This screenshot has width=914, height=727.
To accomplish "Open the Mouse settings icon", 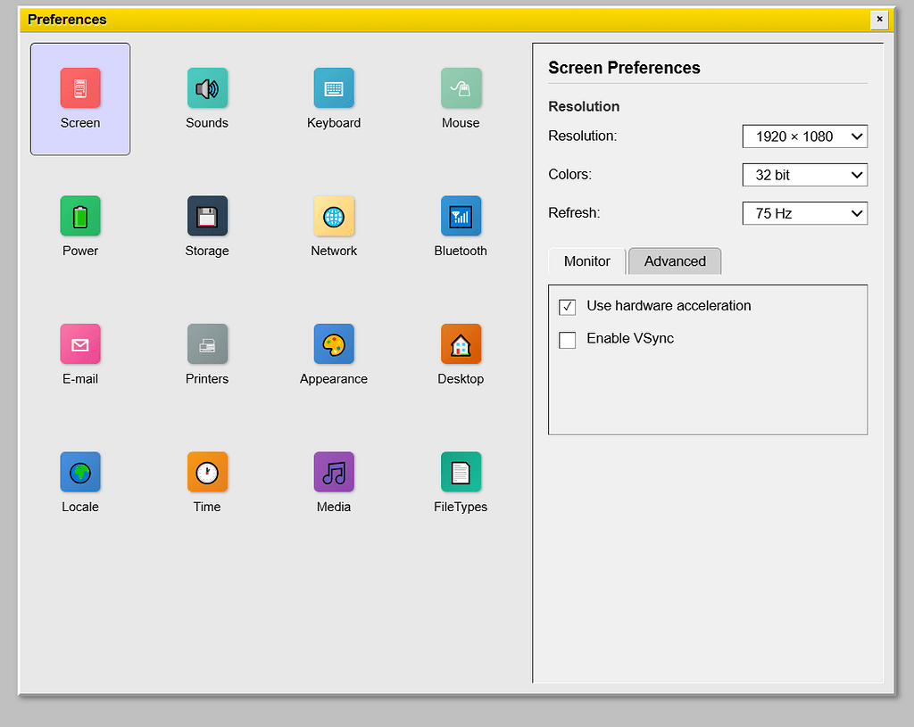I will click(461, 88).
